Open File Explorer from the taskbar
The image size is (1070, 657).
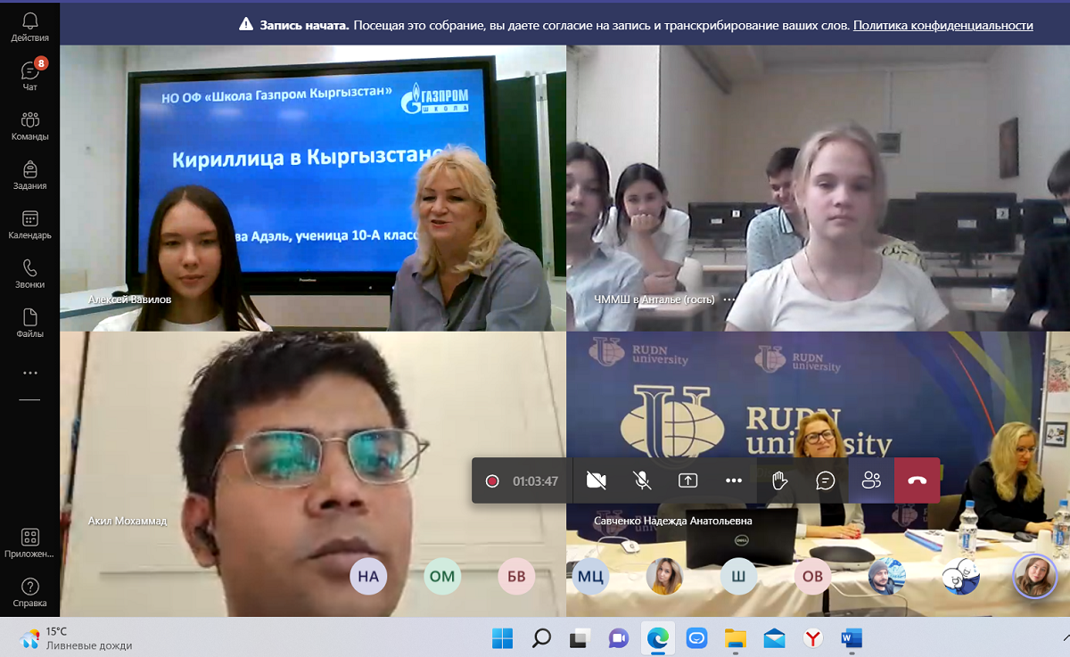pyautogui.click(x=735, y=638)
